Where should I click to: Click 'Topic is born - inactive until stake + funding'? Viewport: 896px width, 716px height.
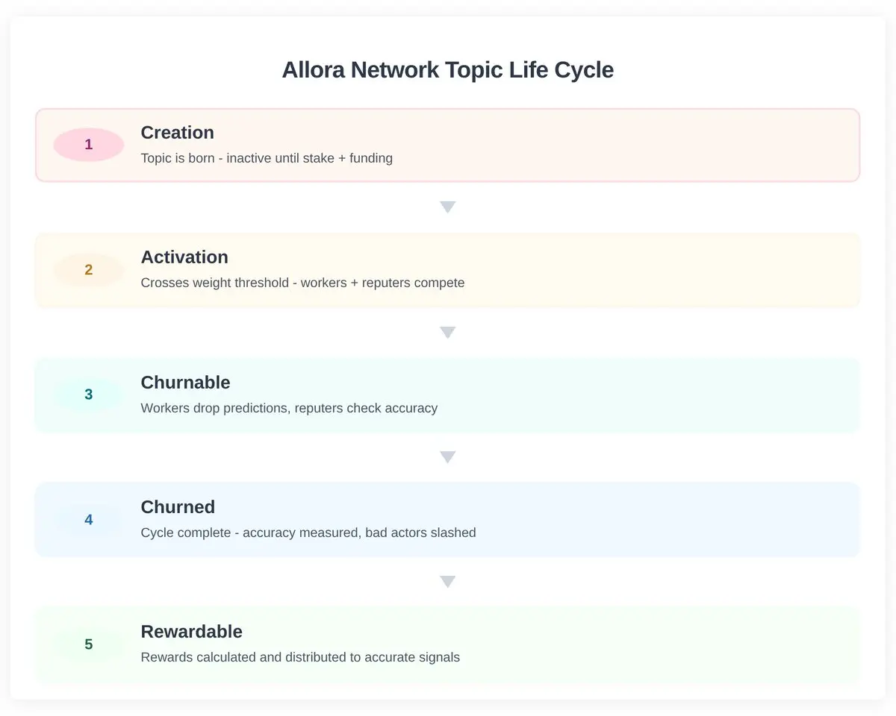point(267,158)
